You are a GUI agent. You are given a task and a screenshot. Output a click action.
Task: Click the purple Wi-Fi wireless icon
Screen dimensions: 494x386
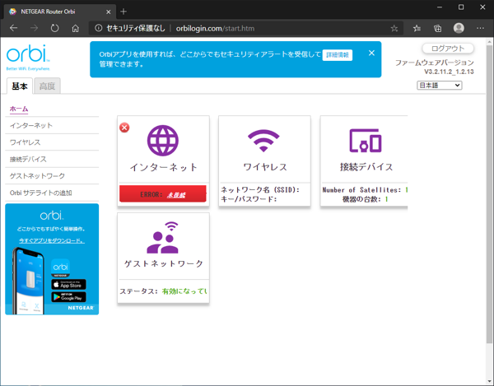click(263, 141)
